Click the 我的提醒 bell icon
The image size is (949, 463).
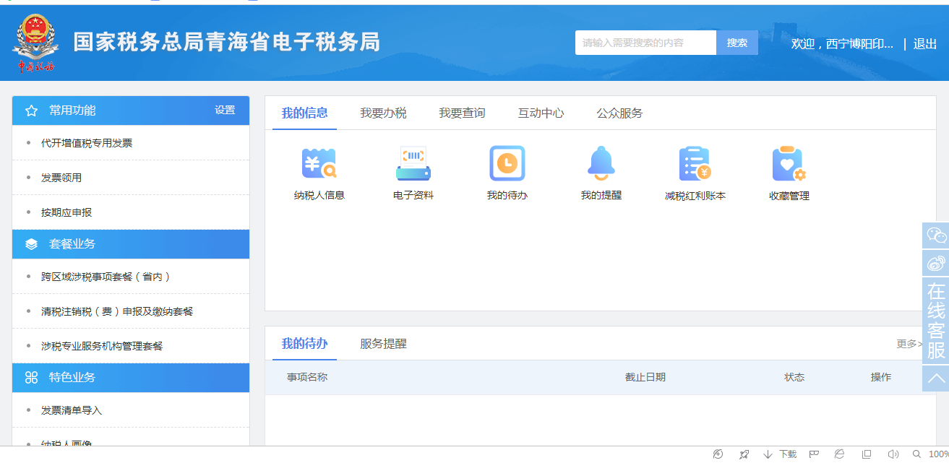(x=601, y=164)
